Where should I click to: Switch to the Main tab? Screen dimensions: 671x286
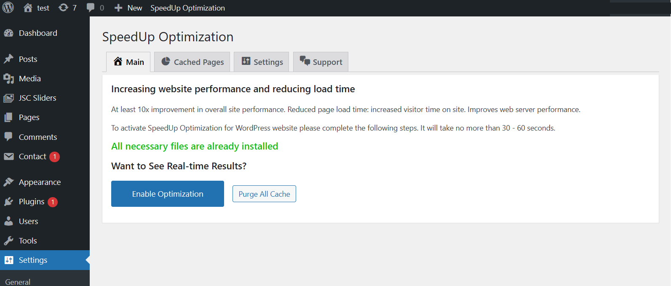[128, 62]
